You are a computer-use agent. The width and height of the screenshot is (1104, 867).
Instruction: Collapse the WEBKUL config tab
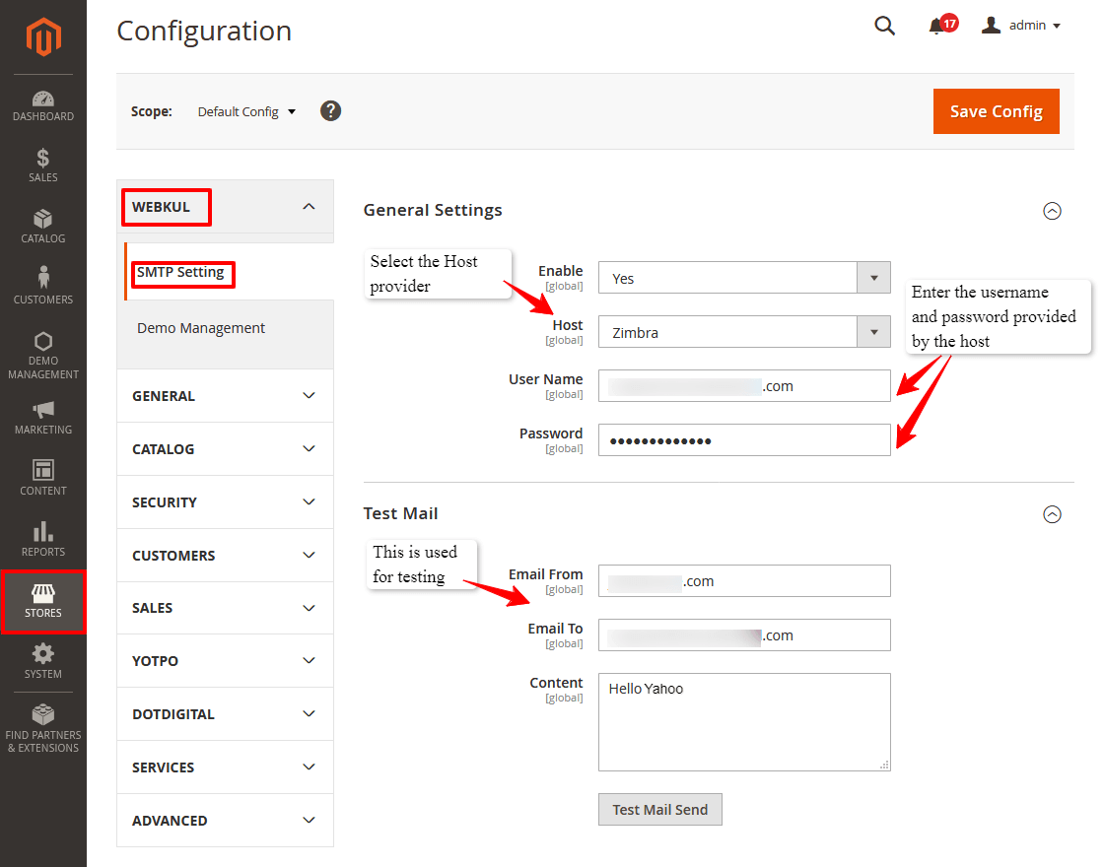225,207
